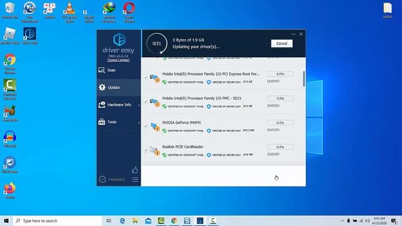This screenshot has height=226, width=402.
Task: Click the driver list vertical scrollbar
Action: 304,79
